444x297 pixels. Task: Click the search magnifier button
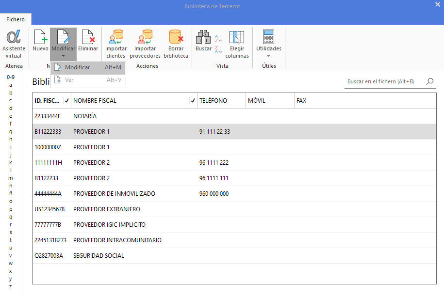click(x=430, y=81)
